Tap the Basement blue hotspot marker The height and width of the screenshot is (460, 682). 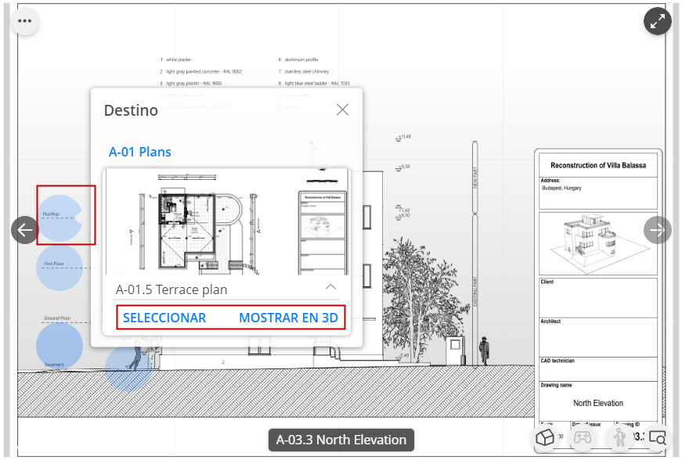[60, 347]
